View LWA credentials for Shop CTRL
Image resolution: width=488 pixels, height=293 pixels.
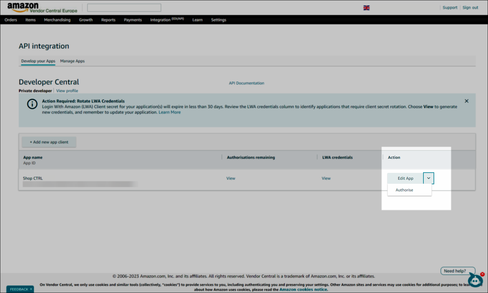(x=326, y=178)
